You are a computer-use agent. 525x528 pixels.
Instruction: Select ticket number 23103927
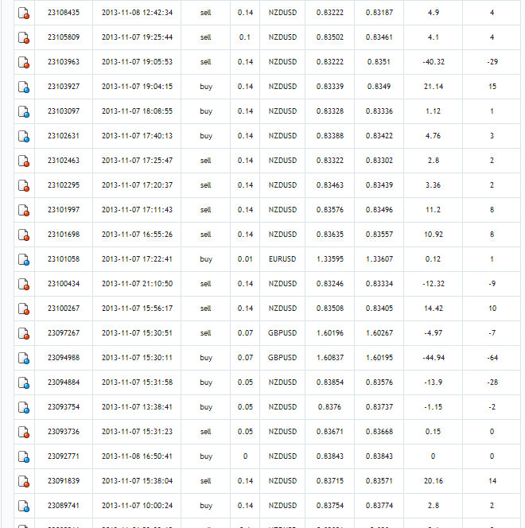coord(64,86)
